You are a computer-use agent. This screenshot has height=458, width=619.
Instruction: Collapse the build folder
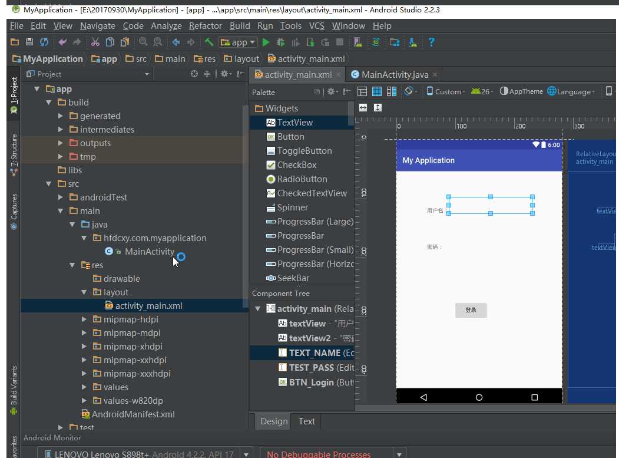tap(48, 103)
